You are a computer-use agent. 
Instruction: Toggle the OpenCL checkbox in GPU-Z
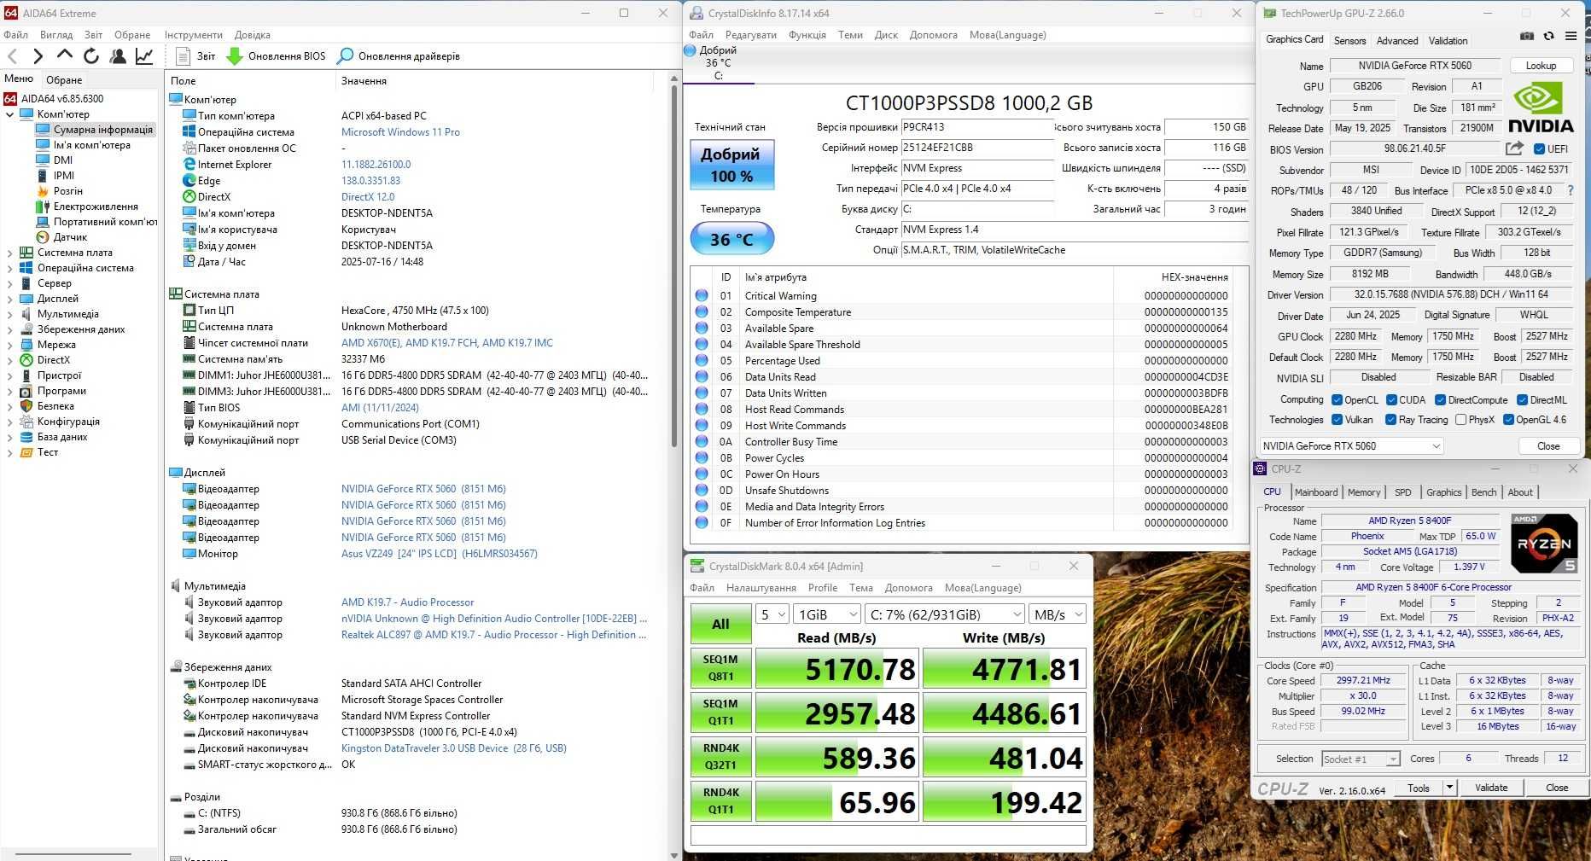(x=1337, y=399)
